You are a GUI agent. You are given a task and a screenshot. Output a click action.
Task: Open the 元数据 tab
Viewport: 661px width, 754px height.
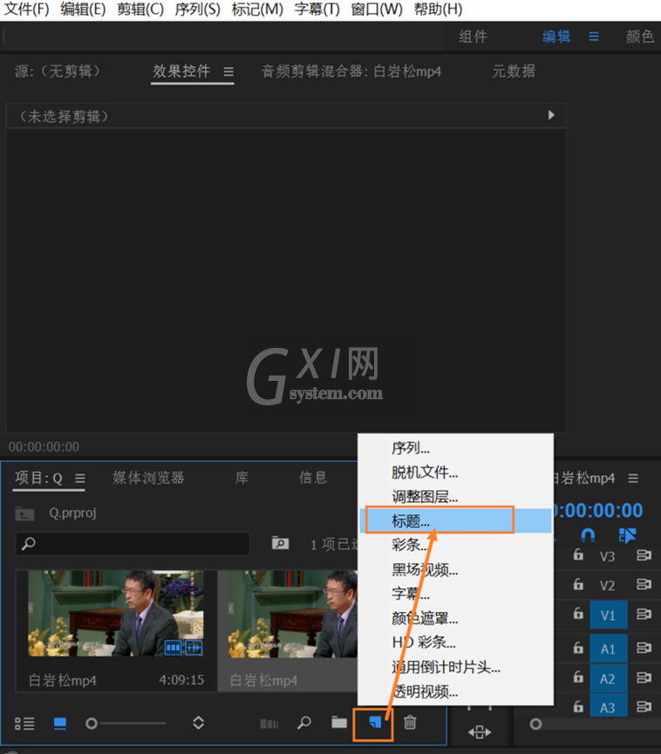point(514,71)
